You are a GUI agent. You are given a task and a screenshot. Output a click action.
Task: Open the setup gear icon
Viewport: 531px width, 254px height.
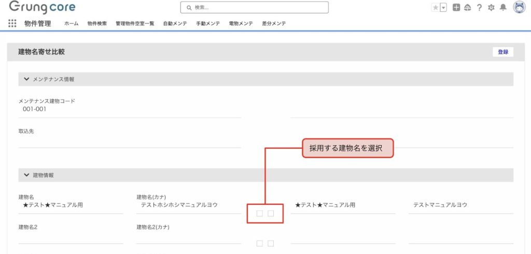(x=491, y=7)
